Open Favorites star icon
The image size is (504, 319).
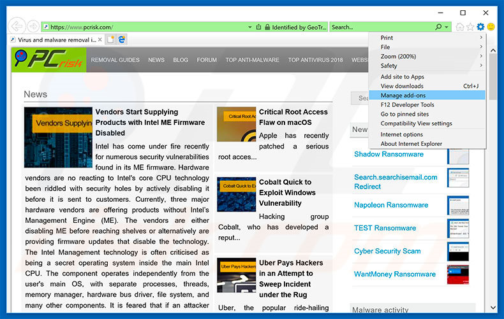point(470,27)
